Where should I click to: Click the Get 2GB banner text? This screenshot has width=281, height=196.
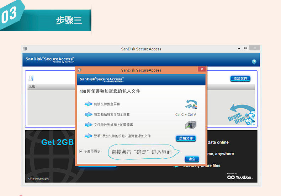coord(57,142)
